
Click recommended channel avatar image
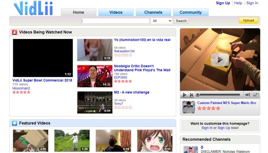coord(191,149)
